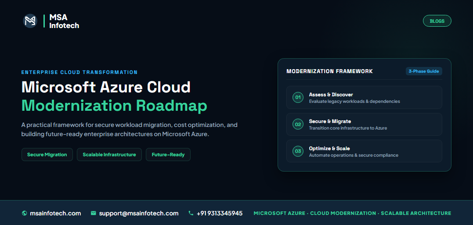Click 'Evaluate legacy workloads & dependencies' text
473x225 pixels.
click(x=354, y=102)
